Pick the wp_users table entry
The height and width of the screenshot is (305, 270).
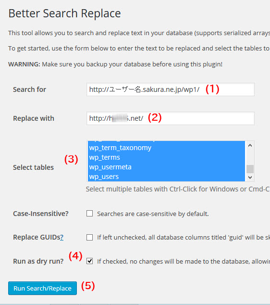(166, 177)
